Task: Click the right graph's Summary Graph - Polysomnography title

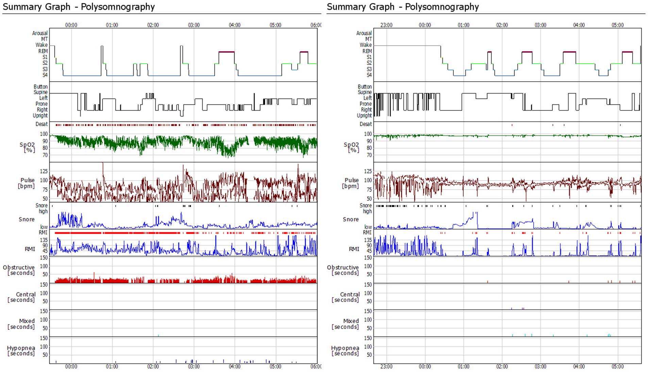Action: tap(403, 7)
